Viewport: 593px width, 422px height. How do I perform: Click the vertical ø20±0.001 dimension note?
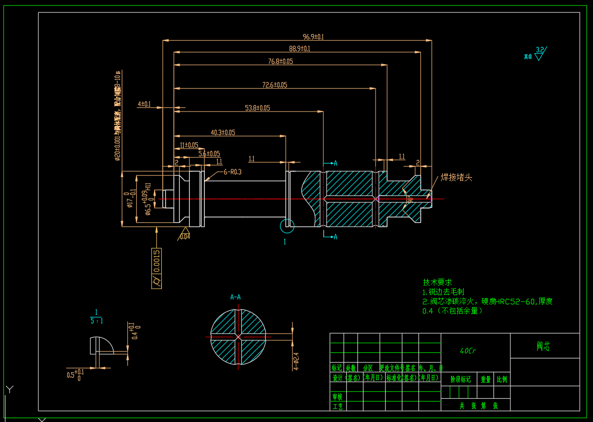click(117, 115)
